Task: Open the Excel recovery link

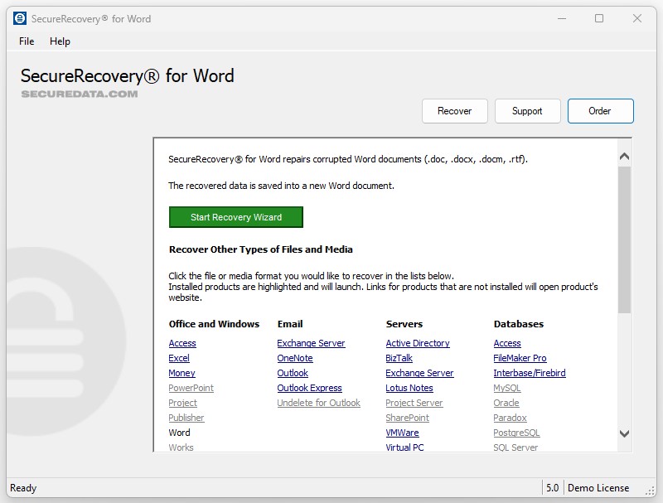Action: [178, 358]
